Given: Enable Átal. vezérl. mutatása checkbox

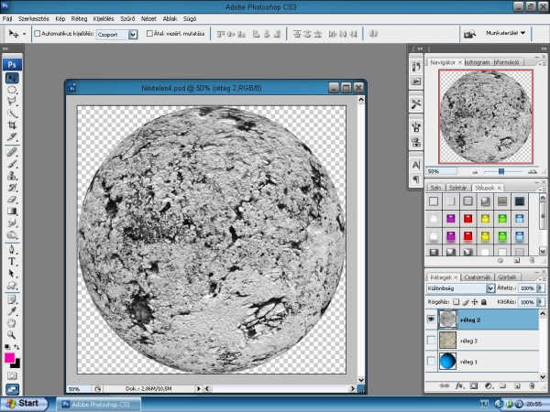Looking at the screenshot, I should (149, 34).
